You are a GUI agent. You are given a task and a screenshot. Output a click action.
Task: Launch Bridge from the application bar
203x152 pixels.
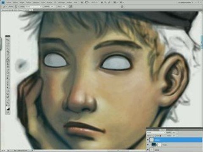pos(82,3)
